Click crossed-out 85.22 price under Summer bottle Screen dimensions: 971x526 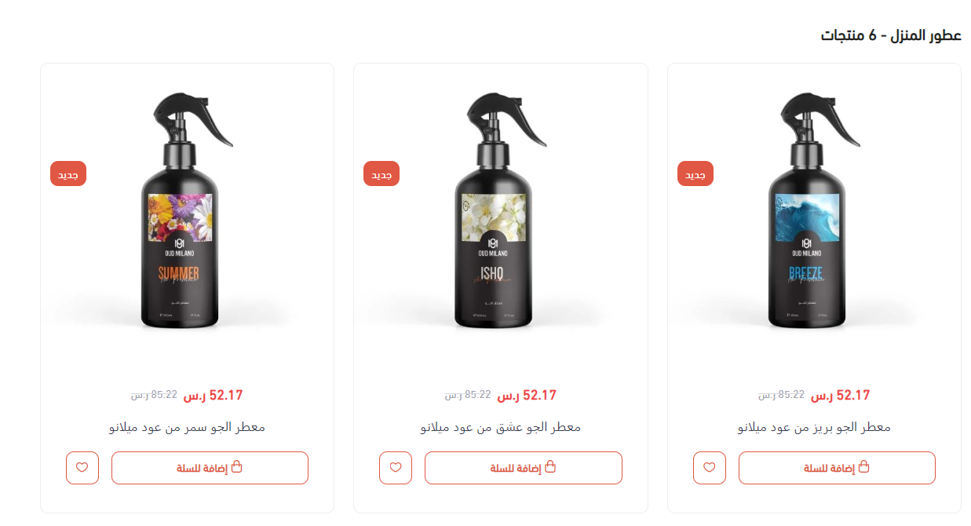[x=154, y=395]
